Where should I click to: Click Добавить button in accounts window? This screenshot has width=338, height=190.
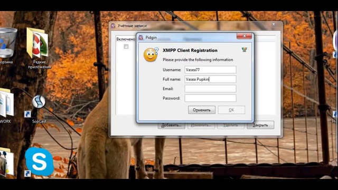171,125
